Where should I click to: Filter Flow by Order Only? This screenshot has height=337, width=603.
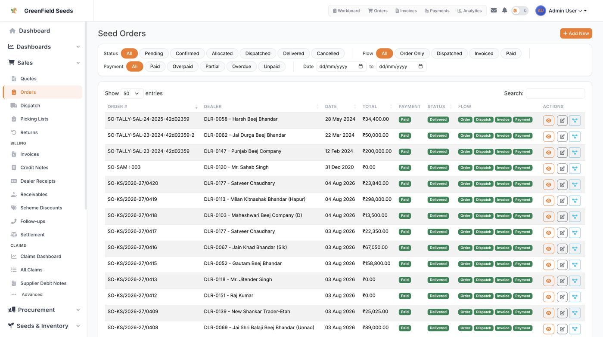click(x=412, y=53)
